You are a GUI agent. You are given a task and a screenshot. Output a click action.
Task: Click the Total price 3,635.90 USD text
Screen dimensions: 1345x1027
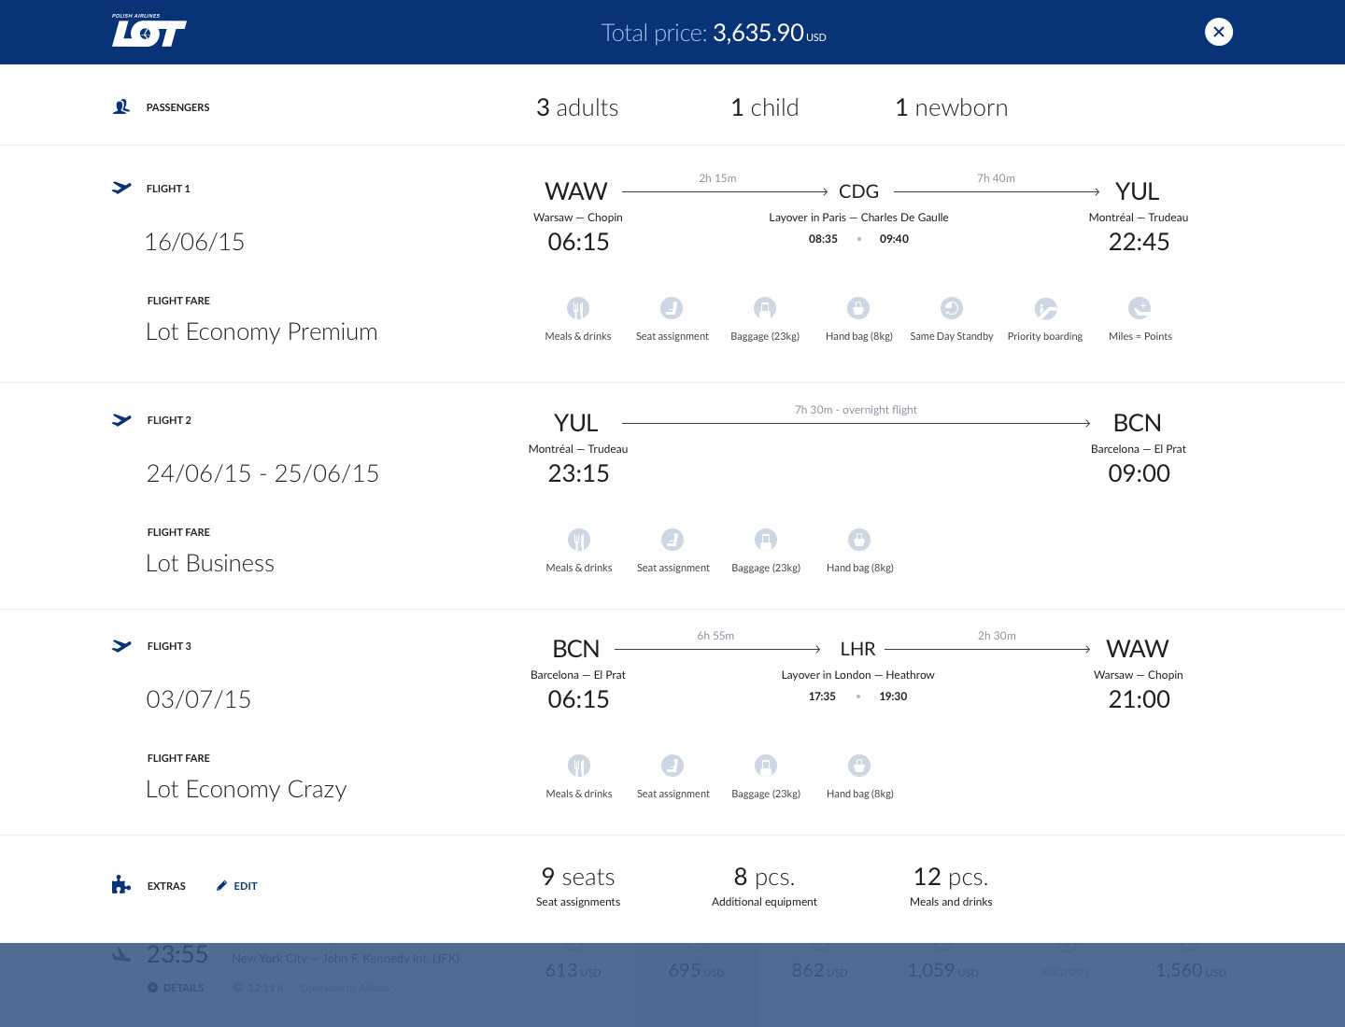click(714, 33)
